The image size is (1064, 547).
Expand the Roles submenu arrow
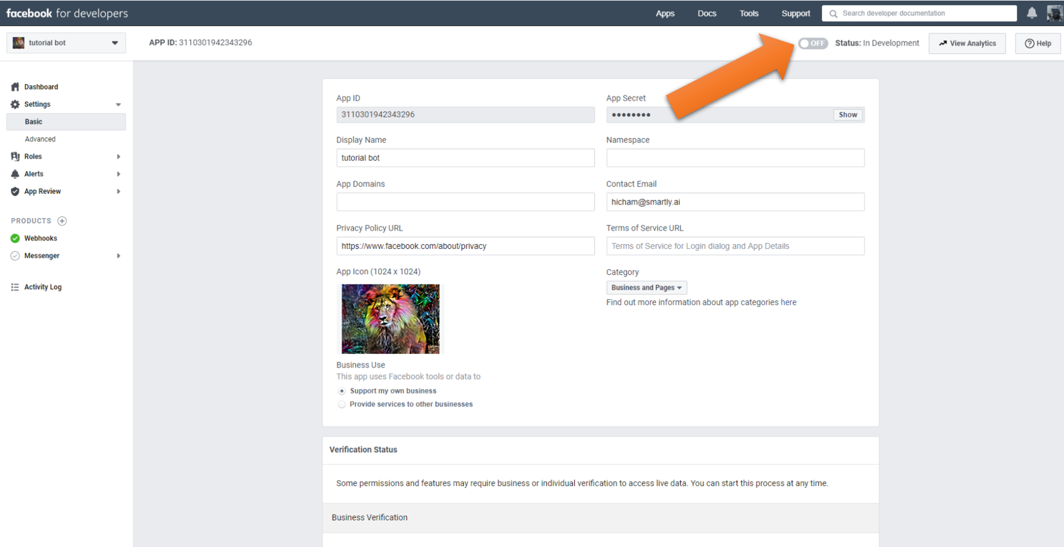coord(118,156)
